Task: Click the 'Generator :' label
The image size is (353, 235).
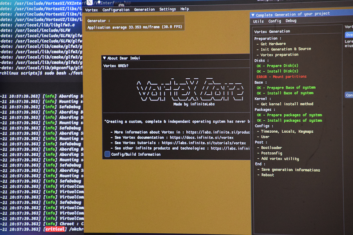Action: [x=98, y=21]
